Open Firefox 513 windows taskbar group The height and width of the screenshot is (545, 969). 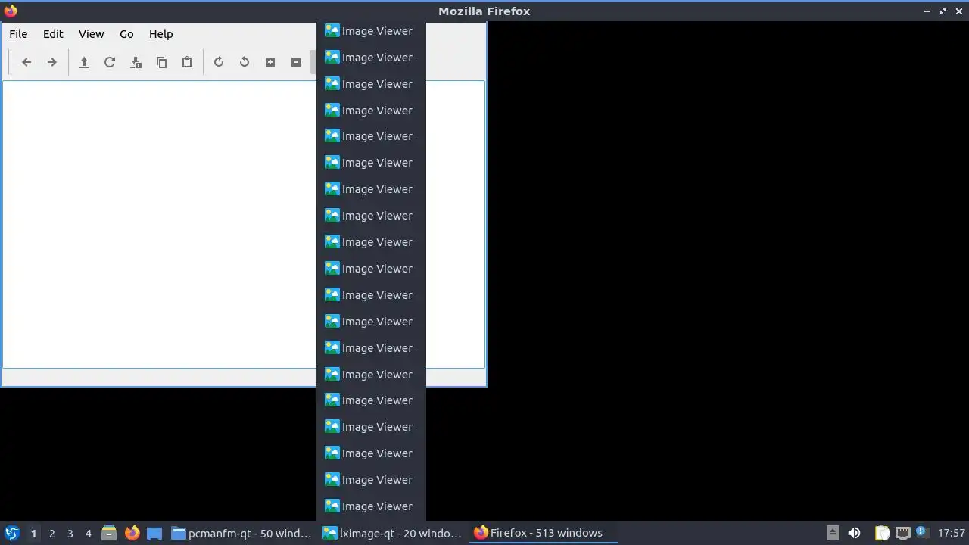[x=544, y=533]
